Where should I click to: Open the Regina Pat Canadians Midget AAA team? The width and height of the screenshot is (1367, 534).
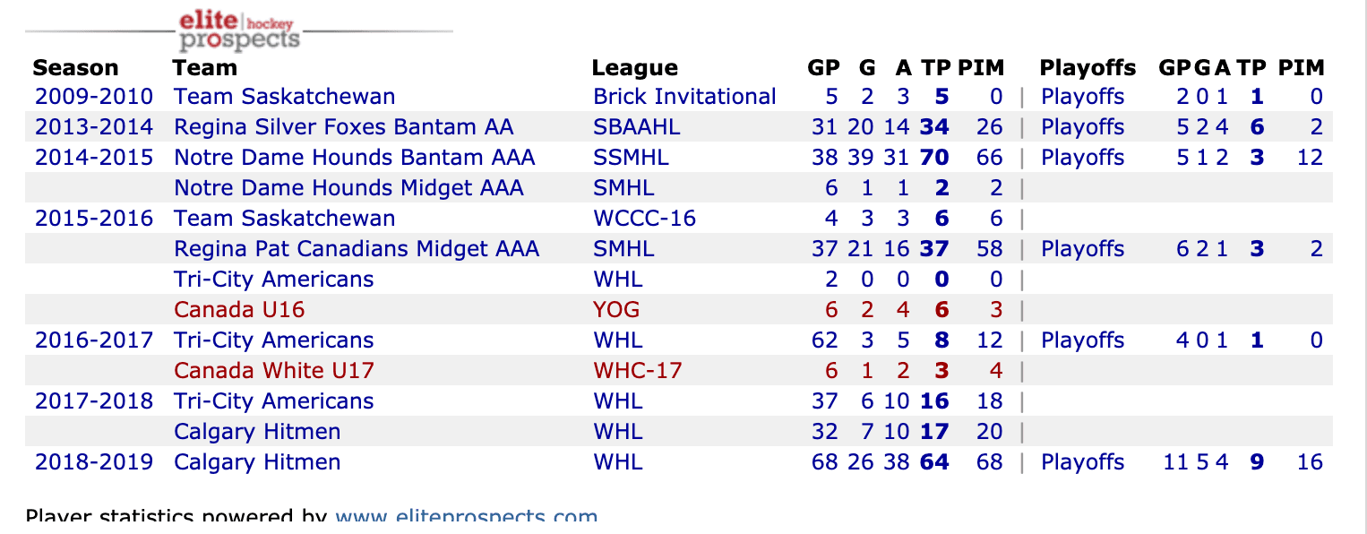pos(357,249)
